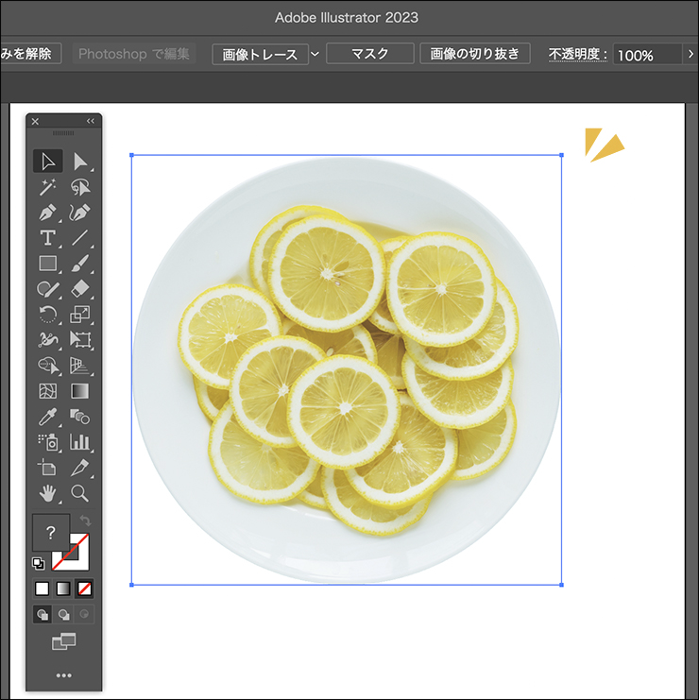This screenshot has width=699, height=700.
Task: Switch to Draw Behind mode
Action: [x=63, y=614]
